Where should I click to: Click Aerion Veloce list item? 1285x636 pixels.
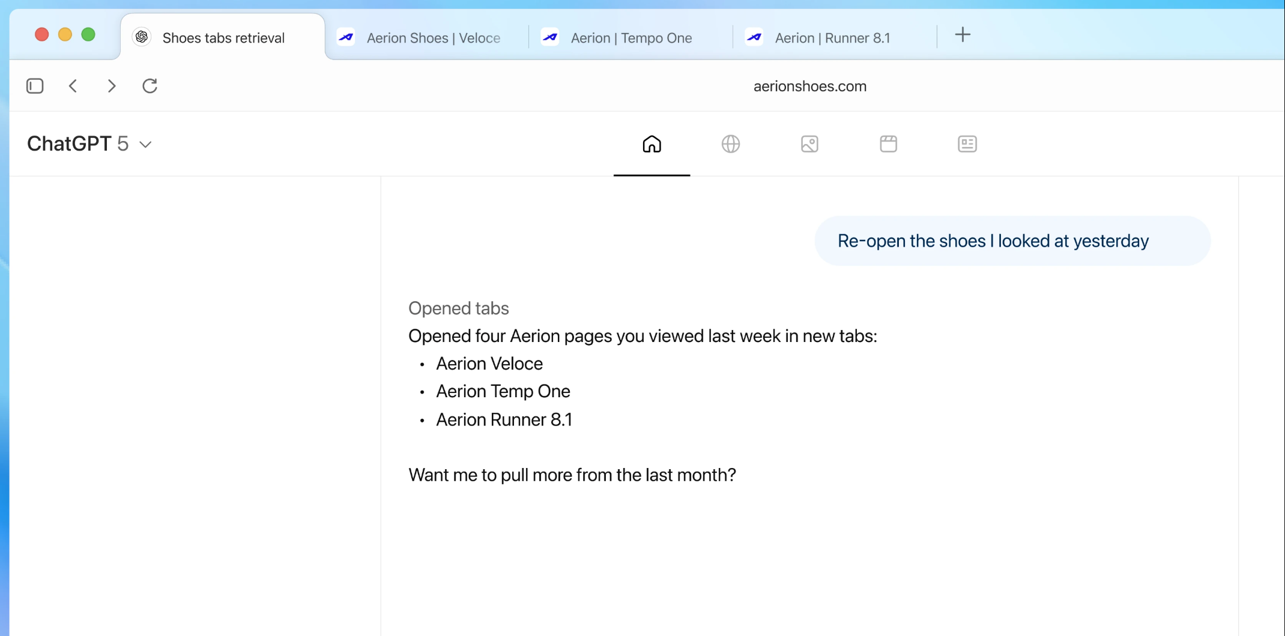click(x=489, y=364)
